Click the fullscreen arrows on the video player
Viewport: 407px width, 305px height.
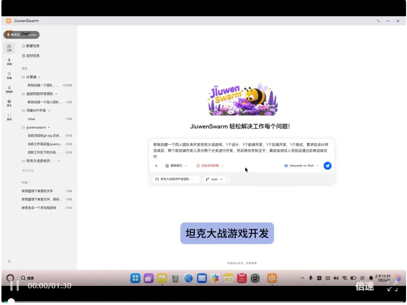(393, 286)
